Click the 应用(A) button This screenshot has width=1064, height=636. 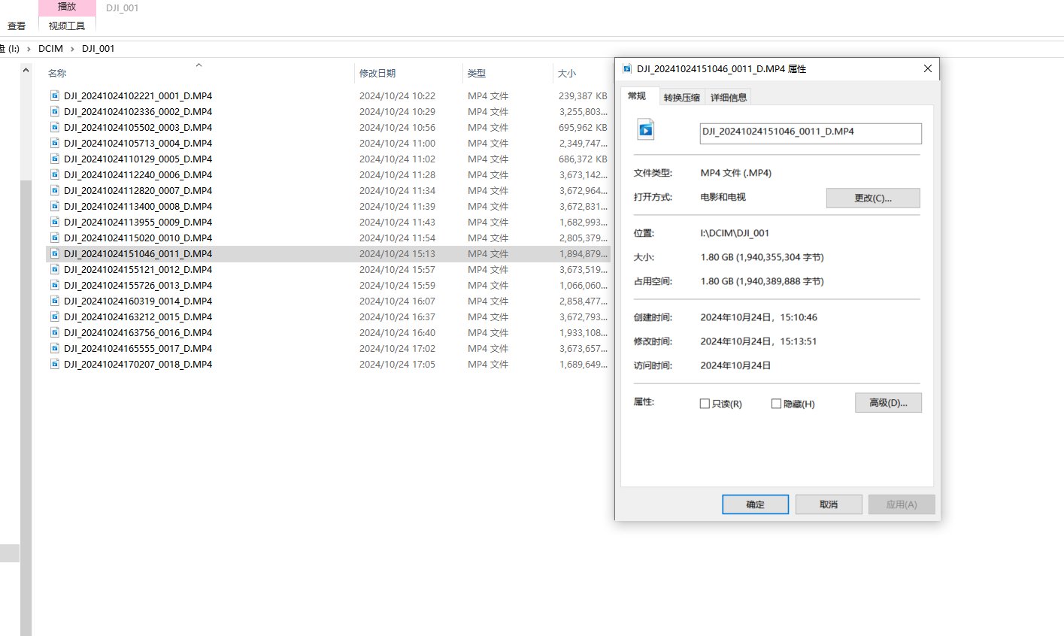(x=902, y=504)
